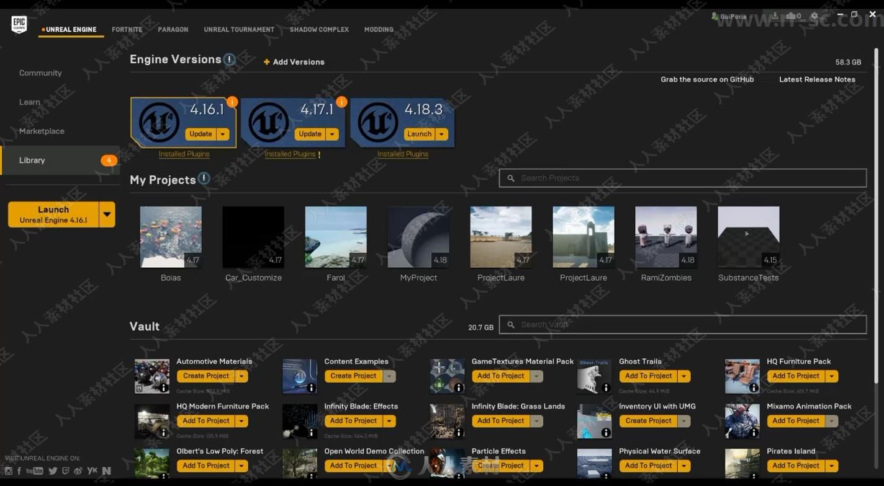Open the settings gear icon
884x486 pixels.
coord(814,16)
